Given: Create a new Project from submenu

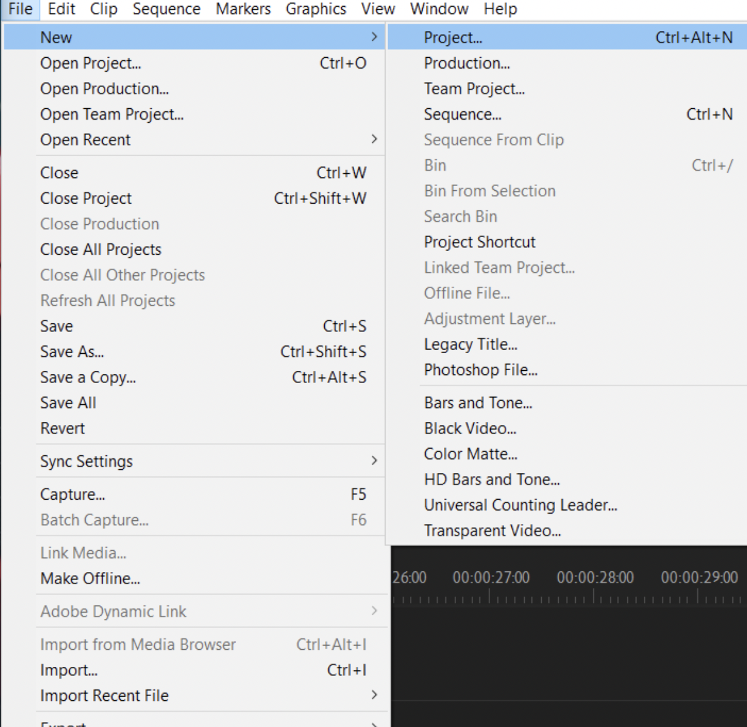Looking at the screenshot, I should (x=567, y=37).
